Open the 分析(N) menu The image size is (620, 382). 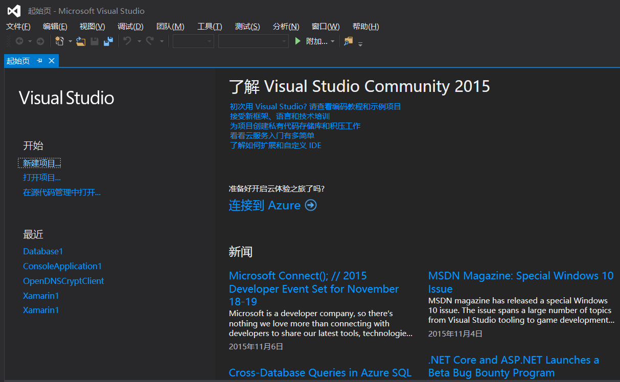tap(286, 27)
